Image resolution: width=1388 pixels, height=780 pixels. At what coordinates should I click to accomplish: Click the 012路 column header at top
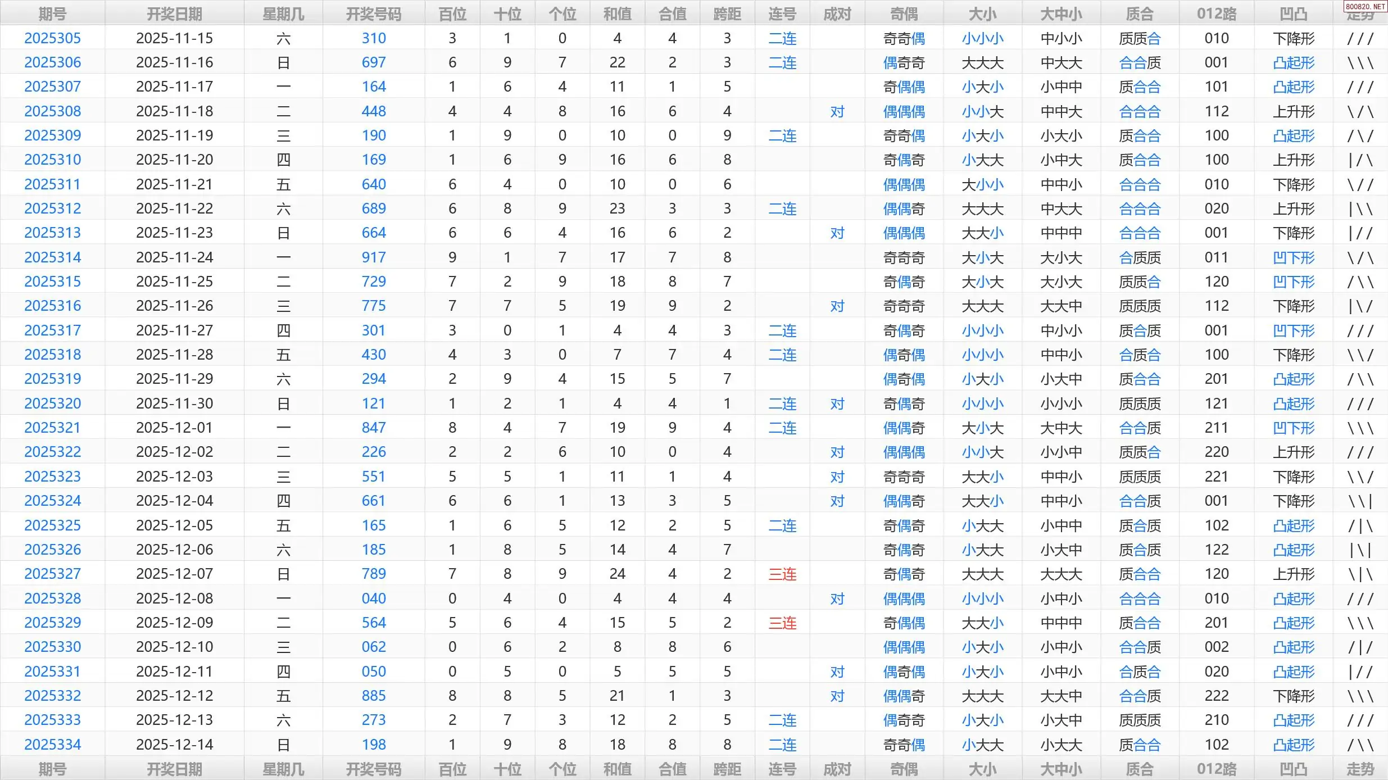click(x=1217, y=14)
